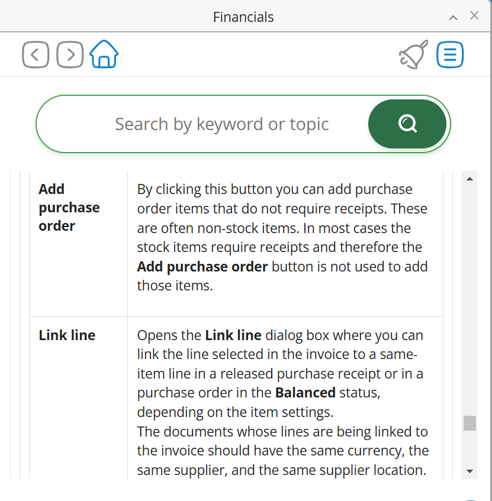Viewport: 492px width, 501px height.
Task: Click the "Financials" window title
Action: click(243, 17)
